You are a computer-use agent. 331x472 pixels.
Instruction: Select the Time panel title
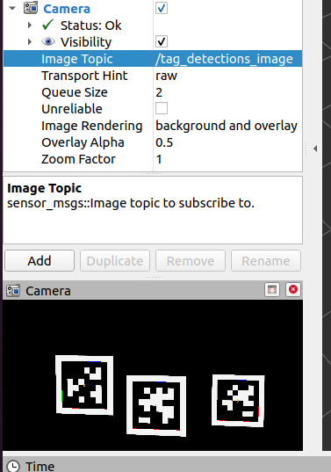click(x=40, y=466)
